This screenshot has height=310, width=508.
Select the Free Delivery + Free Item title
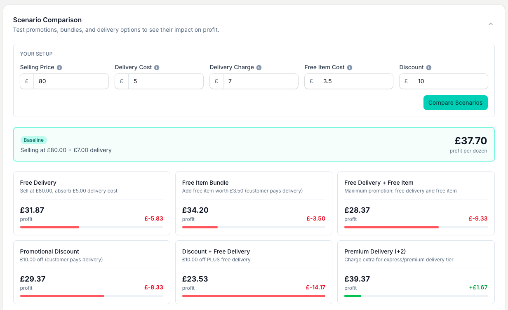coord(379,183)
